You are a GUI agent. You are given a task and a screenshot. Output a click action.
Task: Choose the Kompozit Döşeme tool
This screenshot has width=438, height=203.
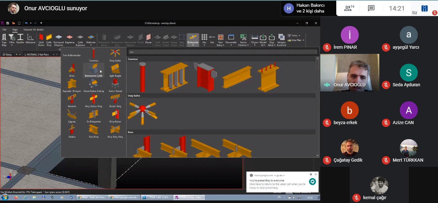[59, 40]
